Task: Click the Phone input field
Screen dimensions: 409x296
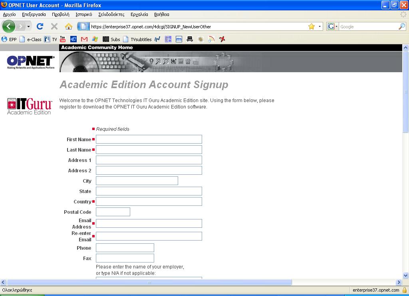Action: click(x=125, y=248)
